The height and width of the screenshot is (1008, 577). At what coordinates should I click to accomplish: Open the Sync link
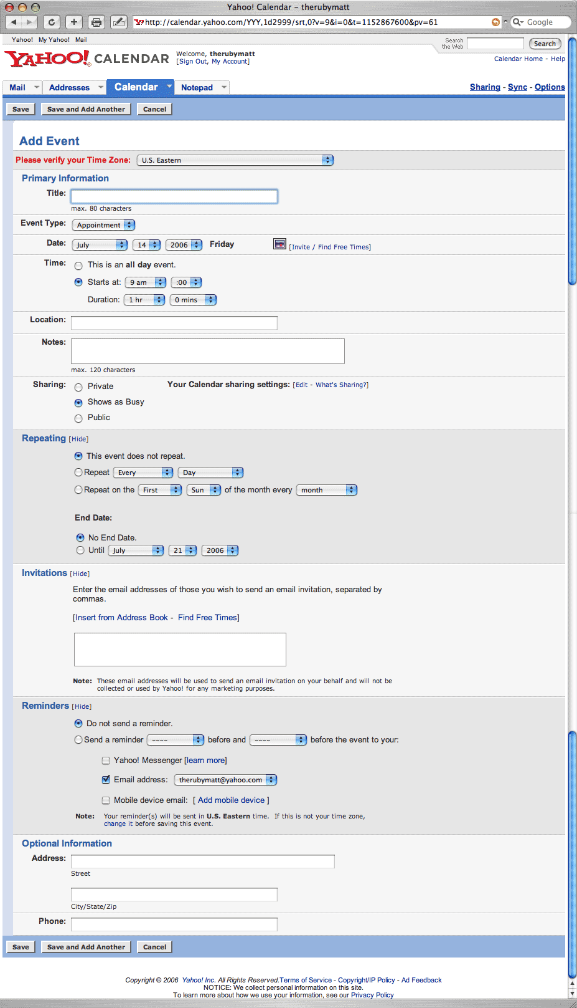click(517, 87)
